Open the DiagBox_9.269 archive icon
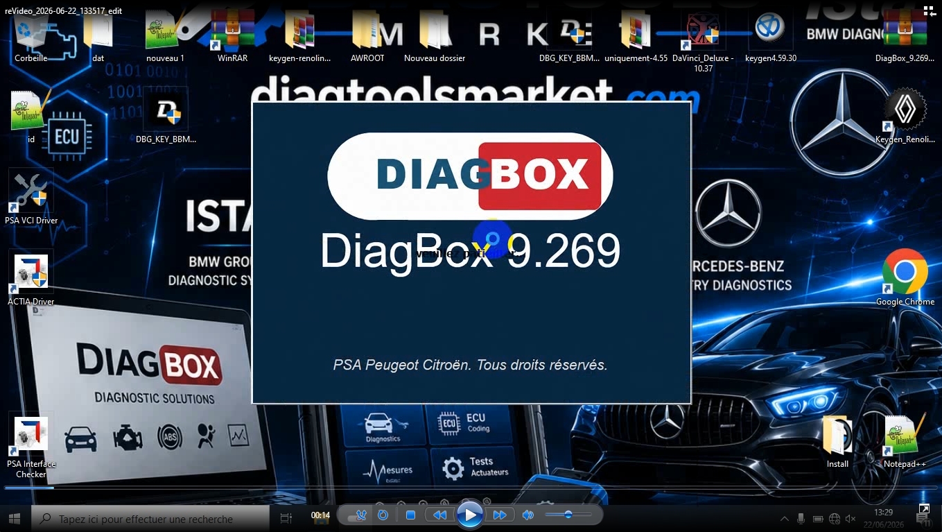 905,35
